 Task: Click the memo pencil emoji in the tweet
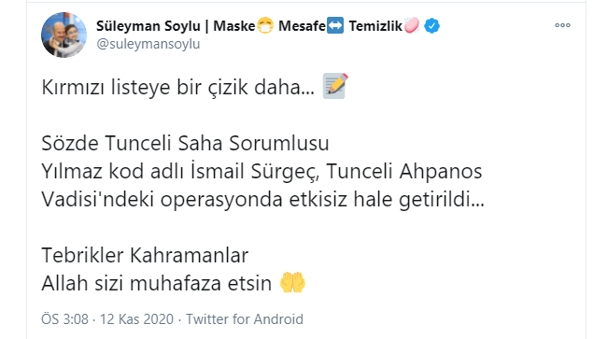tap(335, 86)
